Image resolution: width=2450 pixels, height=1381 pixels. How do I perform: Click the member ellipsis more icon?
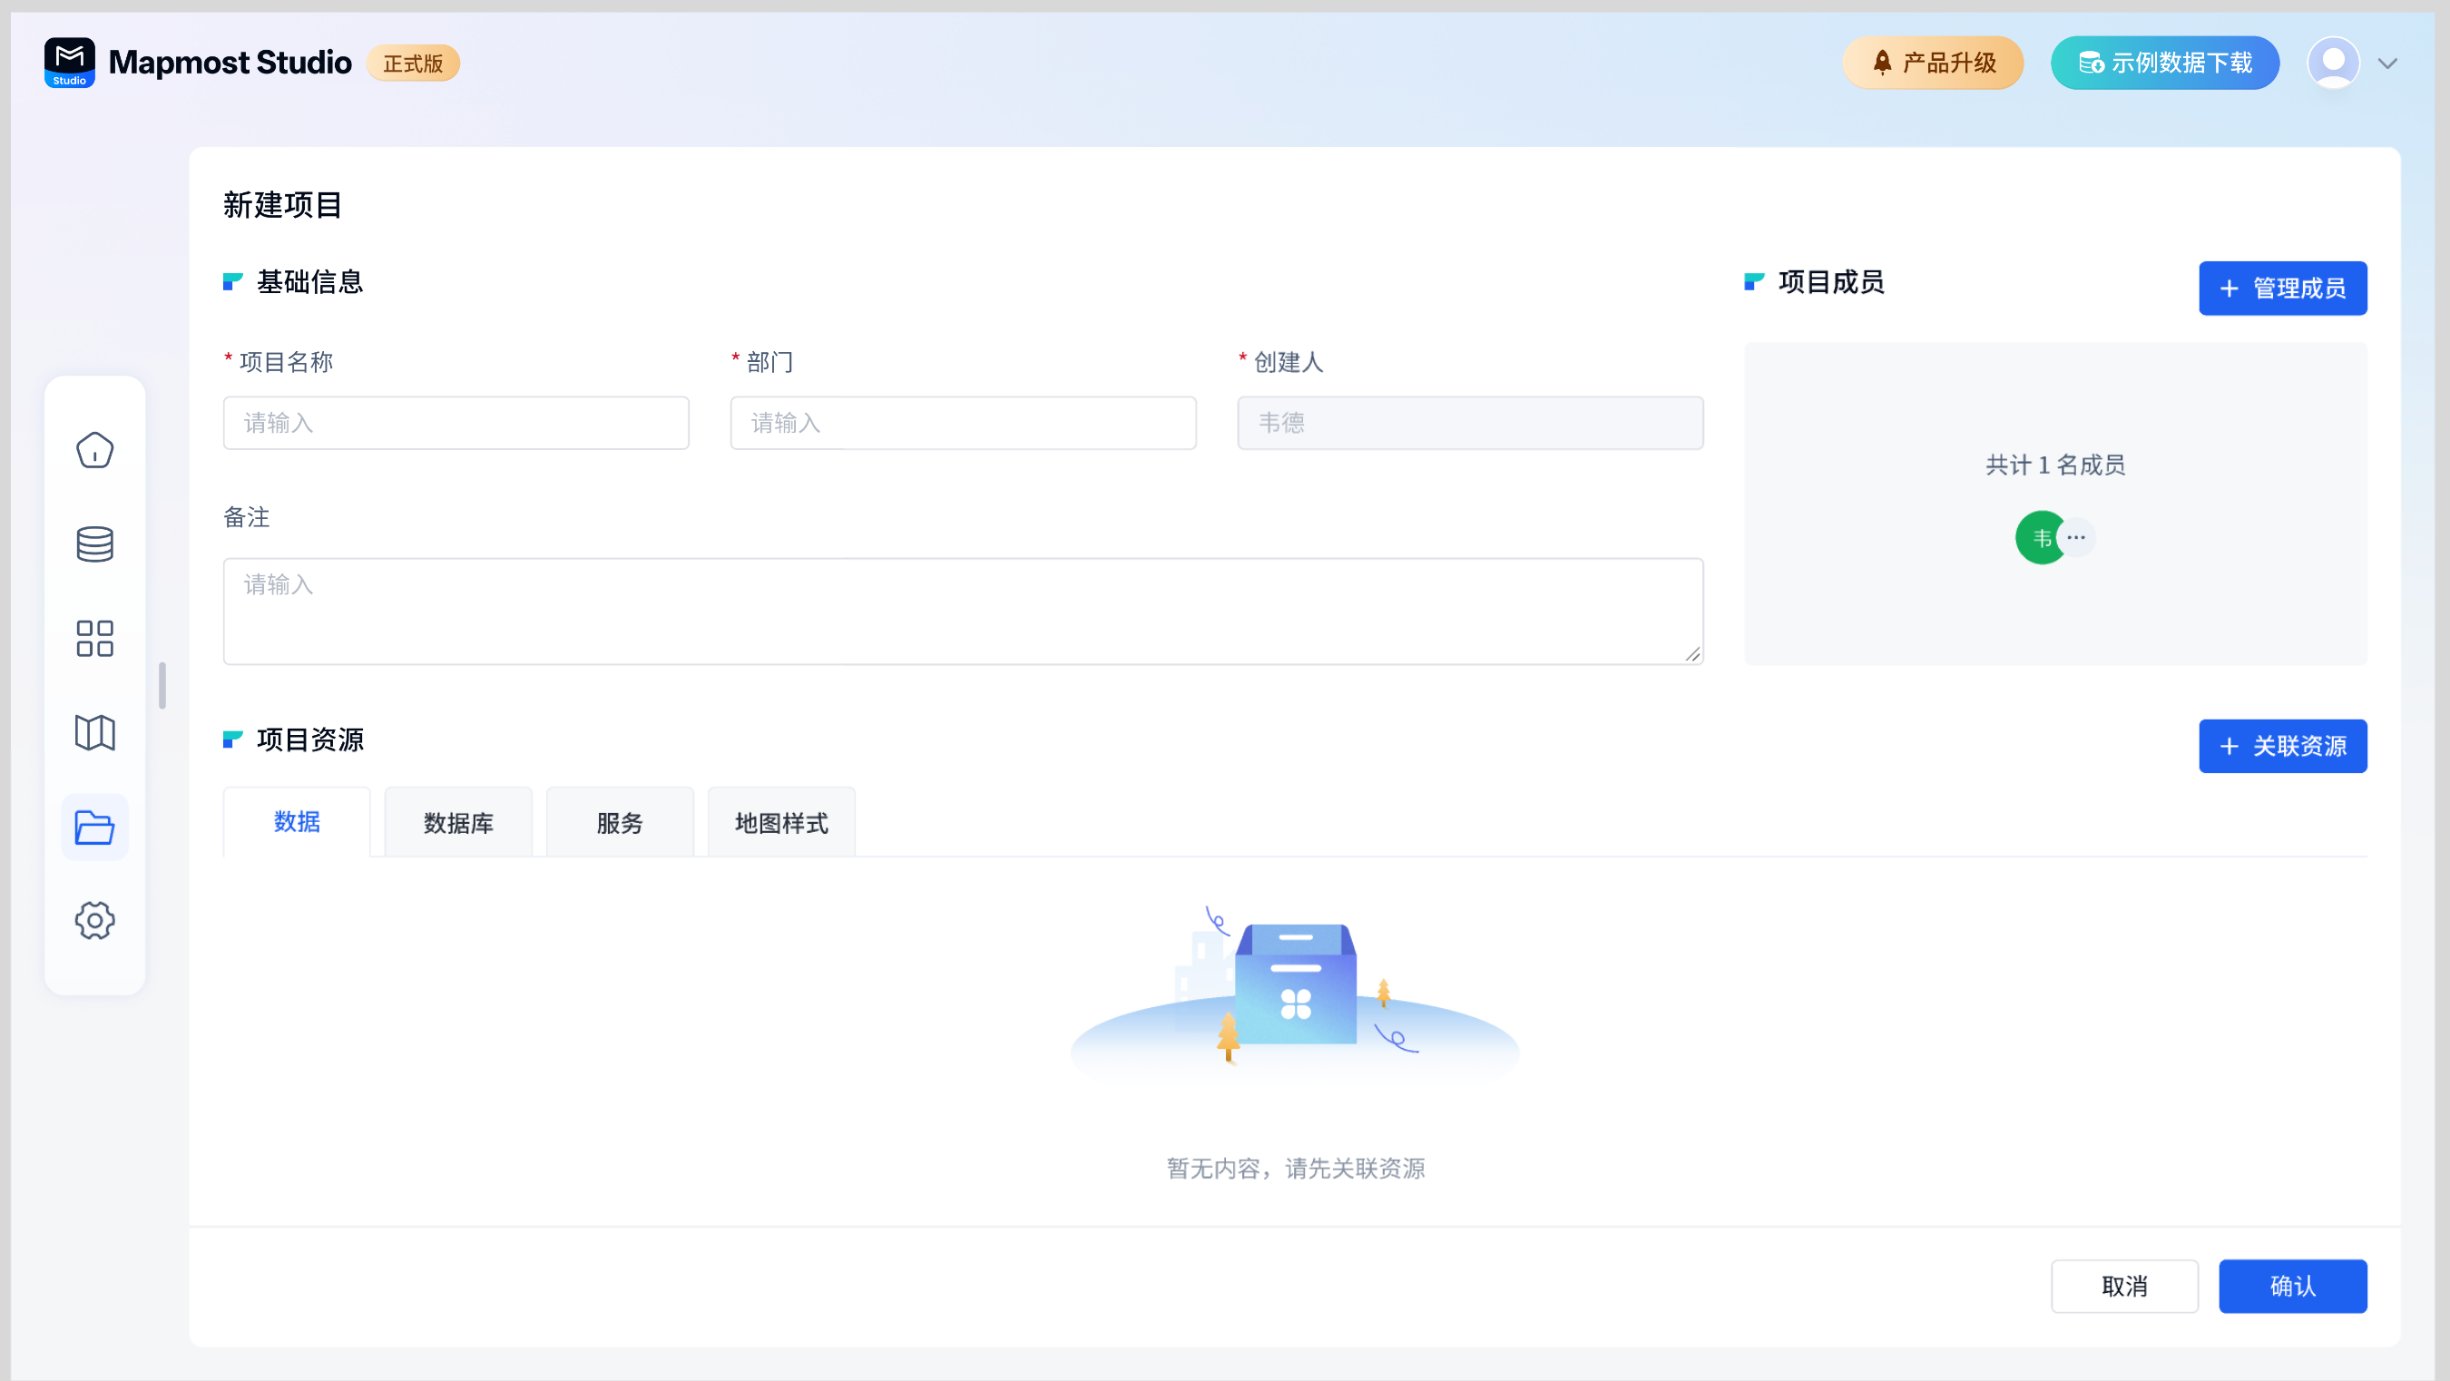pos(2076,537)
